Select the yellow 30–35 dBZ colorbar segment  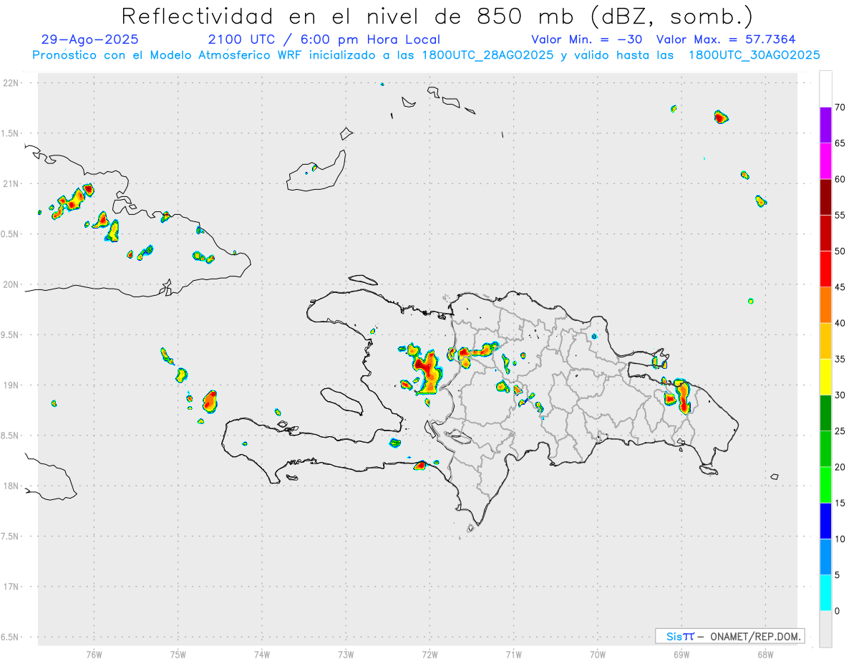point(825,377)
